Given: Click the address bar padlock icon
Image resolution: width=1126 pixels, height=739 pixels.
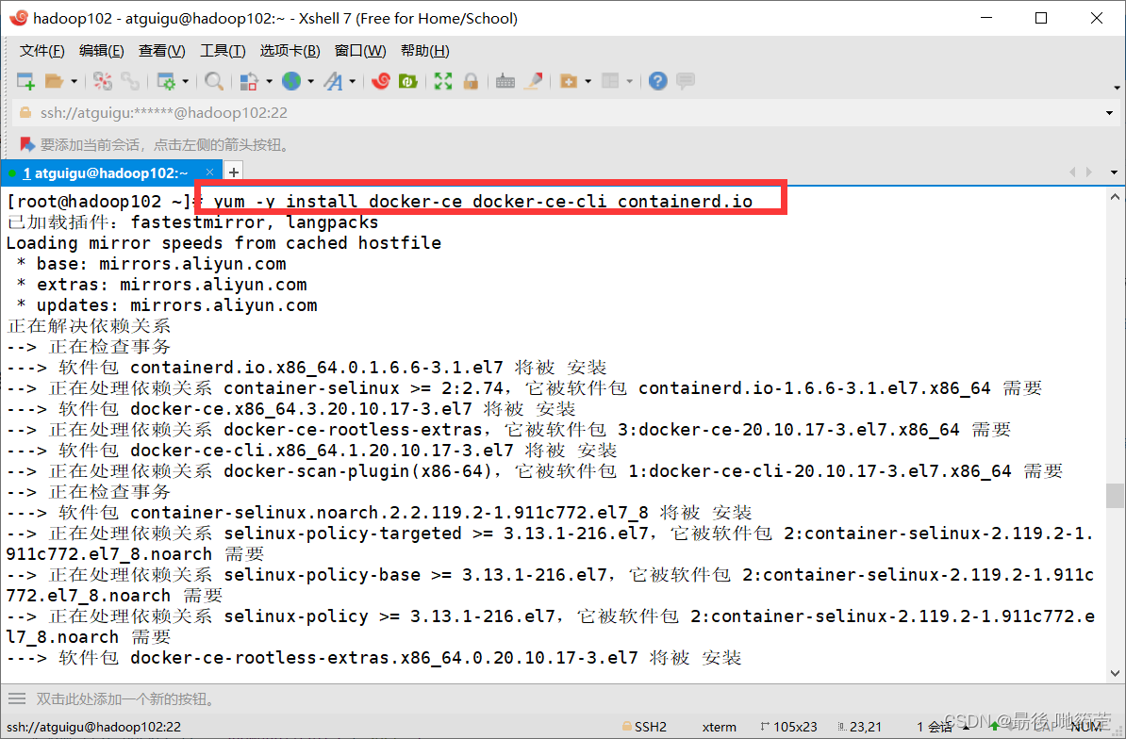Looking at the screenshot, I should coord(25,113).
